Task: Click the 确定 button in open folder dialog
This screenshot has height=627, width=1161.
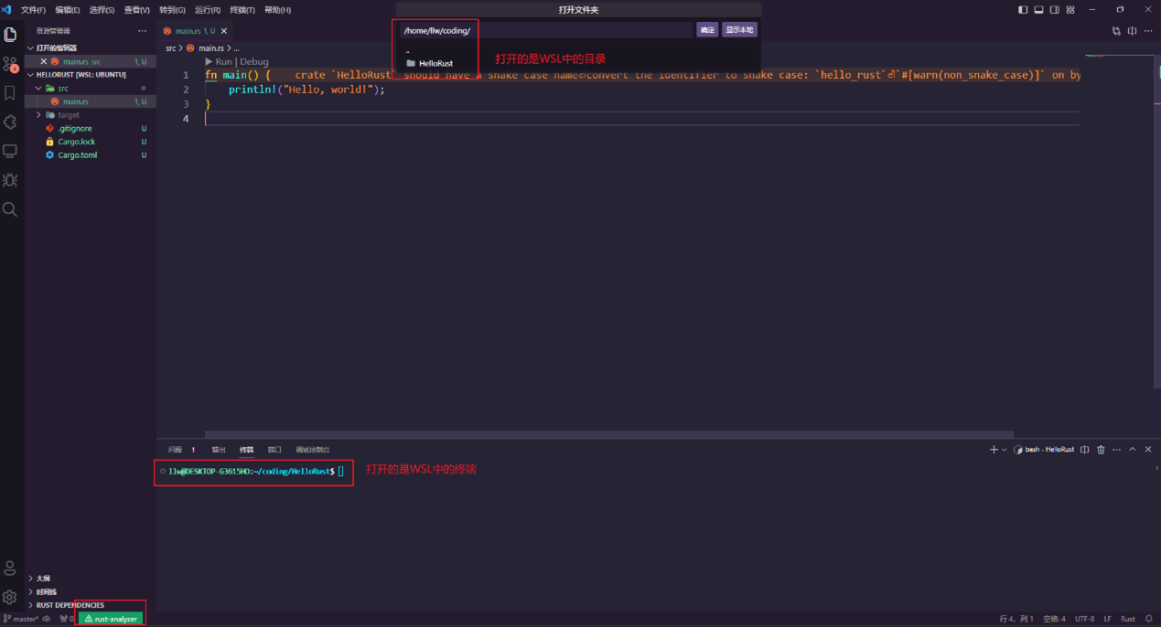Action: coord(707,30)
